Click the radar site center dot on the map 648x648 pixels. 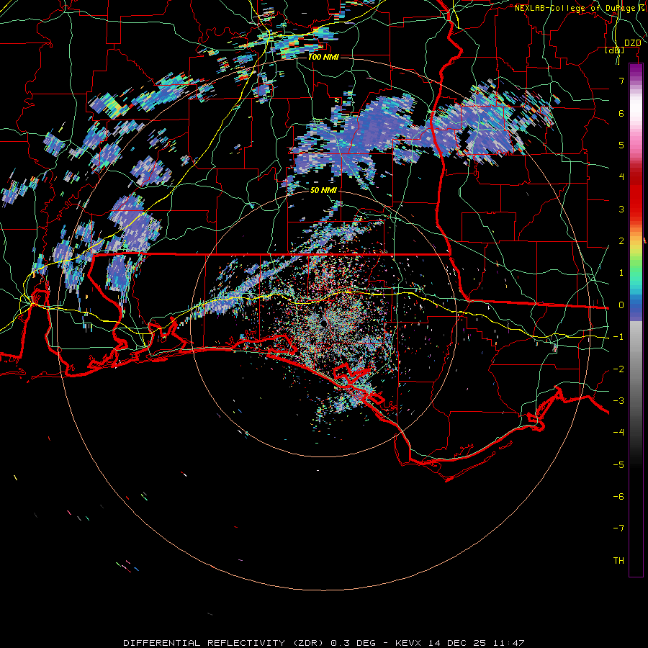[323, 323]
